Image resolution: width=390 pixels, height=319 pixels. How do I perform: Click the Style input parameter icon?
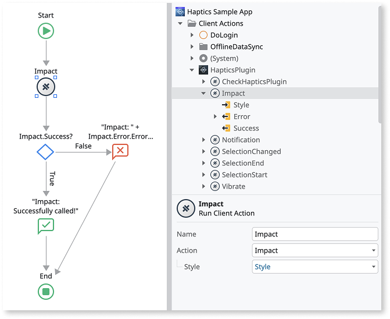[x=226, y=105]
